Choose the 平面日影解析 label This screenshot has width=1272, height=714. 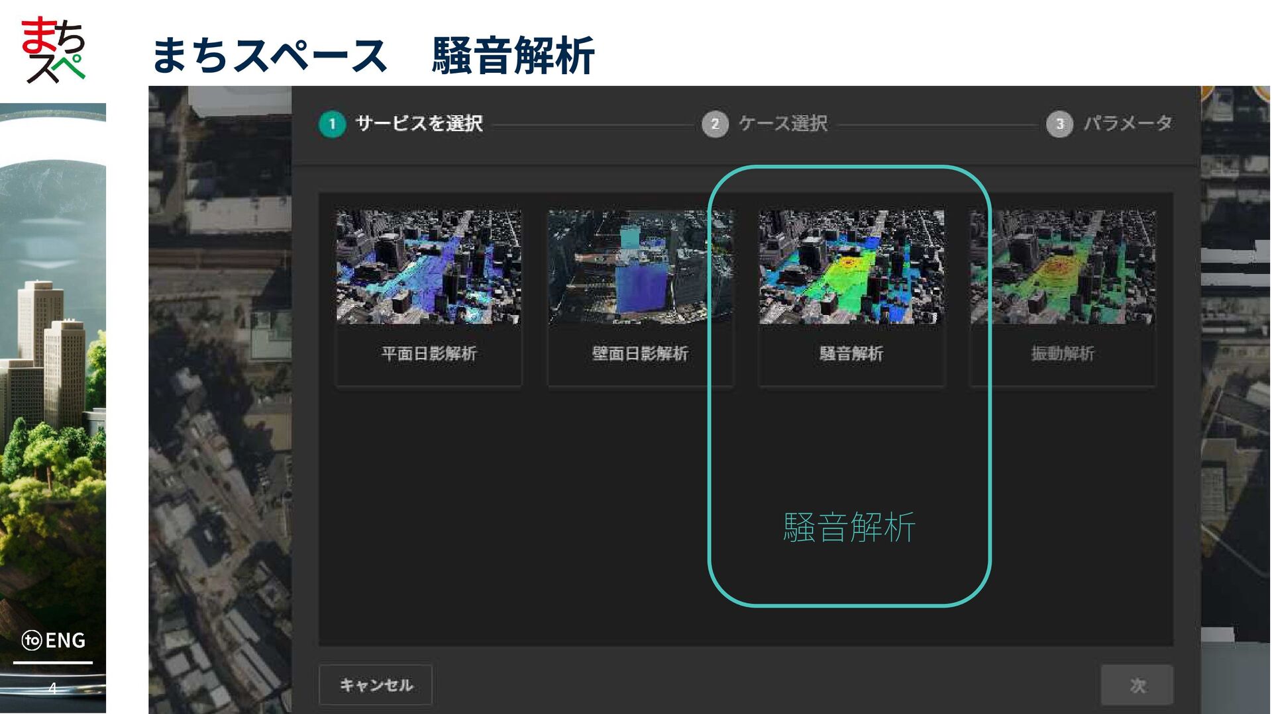(x=429, y=353)
